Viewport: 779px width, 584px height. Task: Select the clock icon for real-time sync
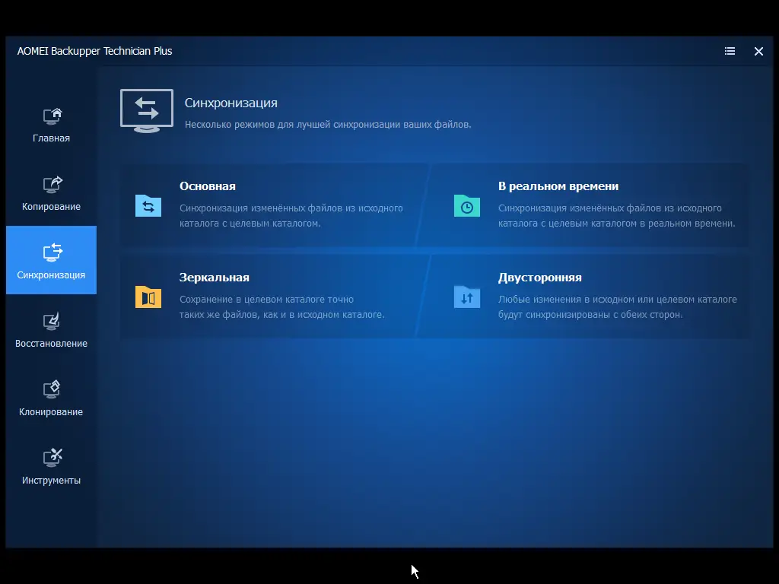point(466,205)
